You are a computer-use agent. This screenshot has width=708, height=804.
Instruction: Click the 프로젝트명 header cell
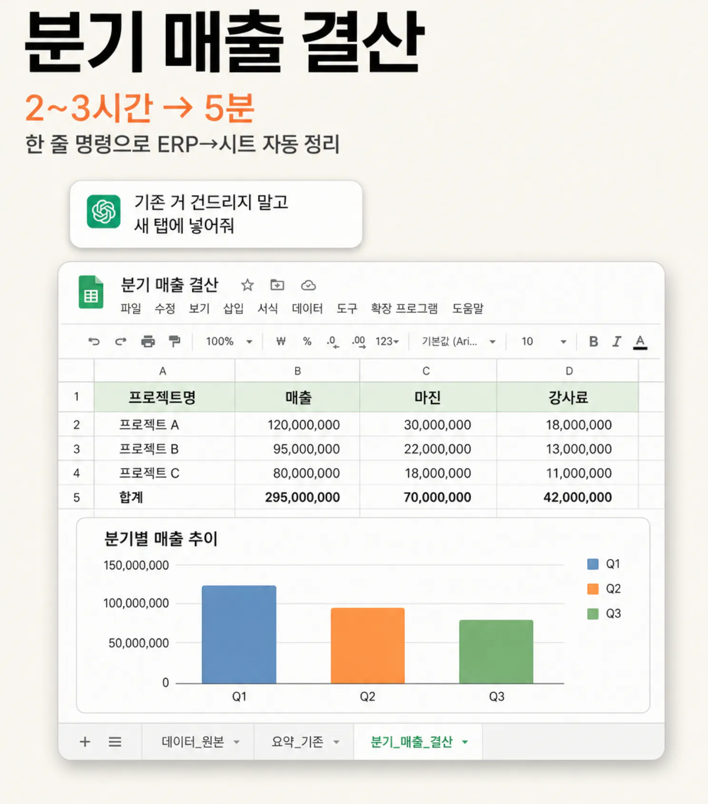tap(164, 397)
